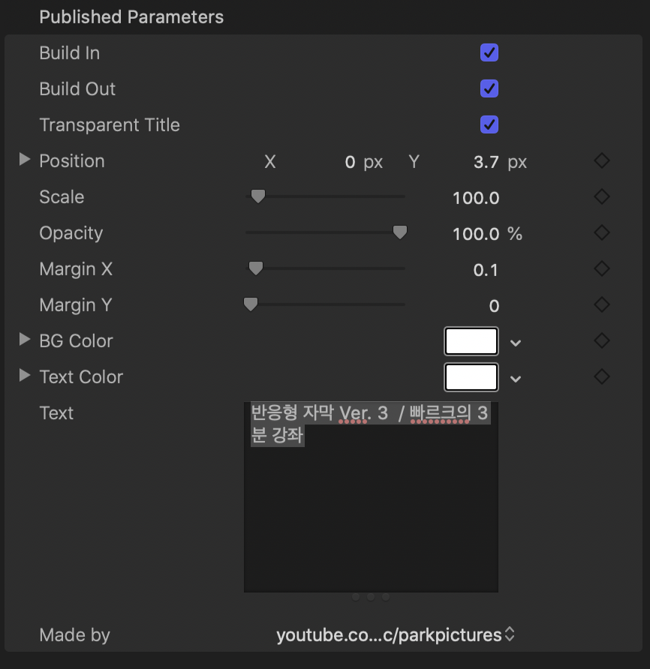Click the Position Y value 3.7
The image size is (650, 669).
pyautogui.click(x=486, y=162)
